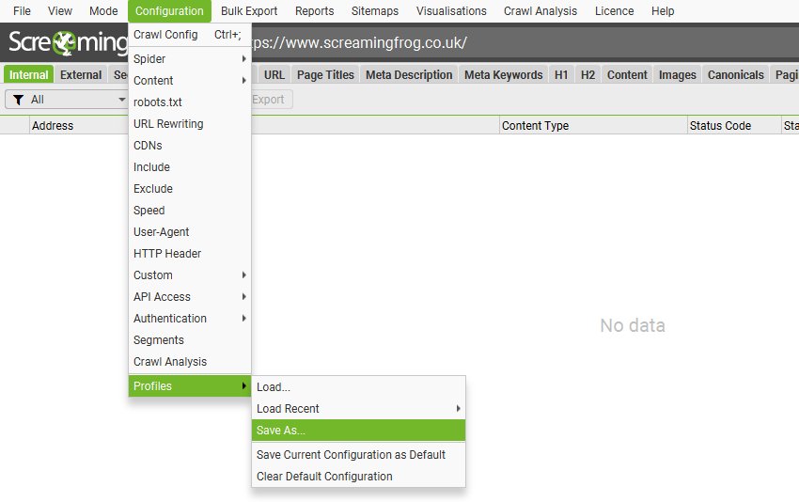Image resolution: width=799 pixels, height=502 pixels.
Task: Choose Include from Configuration menu
Action: pyautogui.click(x=190, y=167)
